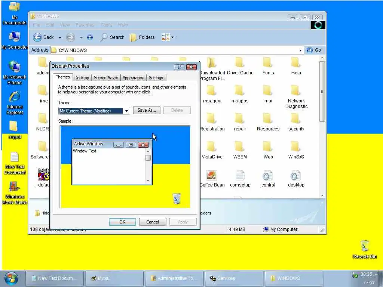Select the addins folder
The width and height of the screenshot is (383, 287).
click(x=43, y=66)
